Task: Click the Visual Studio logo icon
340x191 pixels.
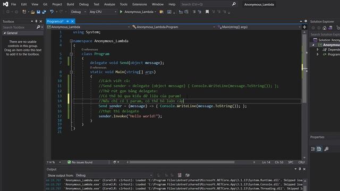Action: (6, 4)
